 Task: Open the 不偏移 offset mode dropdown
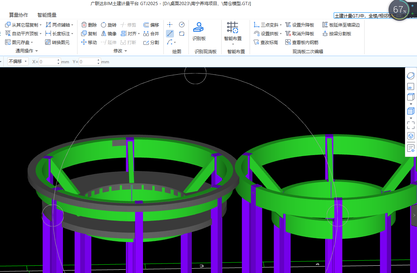(18, 62)
